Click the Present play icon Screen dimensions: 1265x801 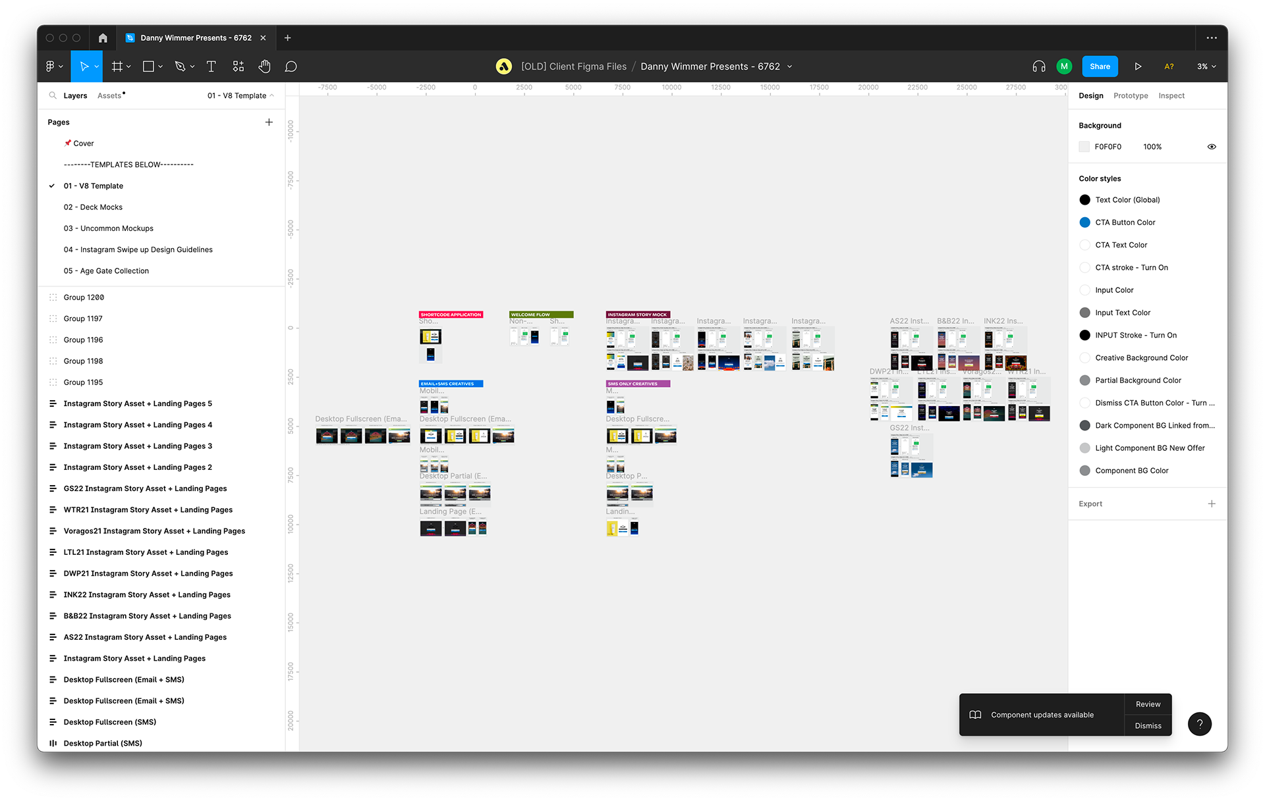[1138, 66]
